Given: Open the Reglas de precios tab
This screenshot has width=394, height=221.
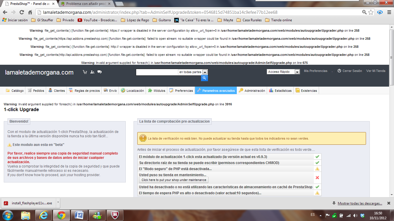Looking at the screenshot, I should pos(84,91).
